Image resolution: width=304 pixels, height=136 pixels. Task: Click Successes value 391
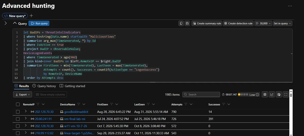[x=211, y=119]
